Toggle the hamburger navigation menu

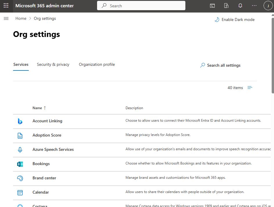click(x=6, y=19)
